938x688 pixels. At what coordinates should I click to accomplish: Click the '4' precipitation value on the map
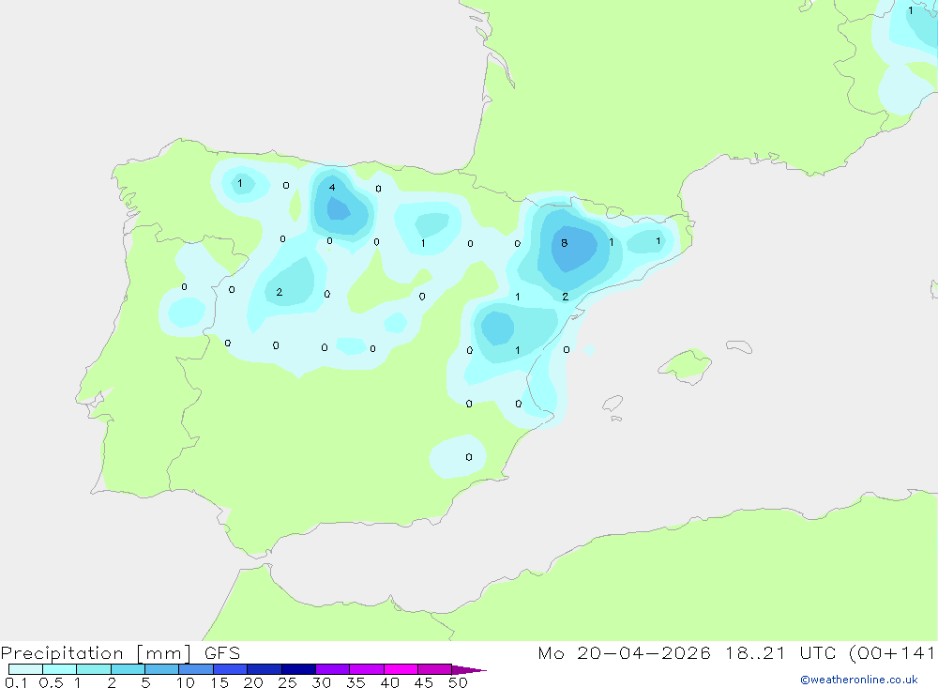click(332, 188)
